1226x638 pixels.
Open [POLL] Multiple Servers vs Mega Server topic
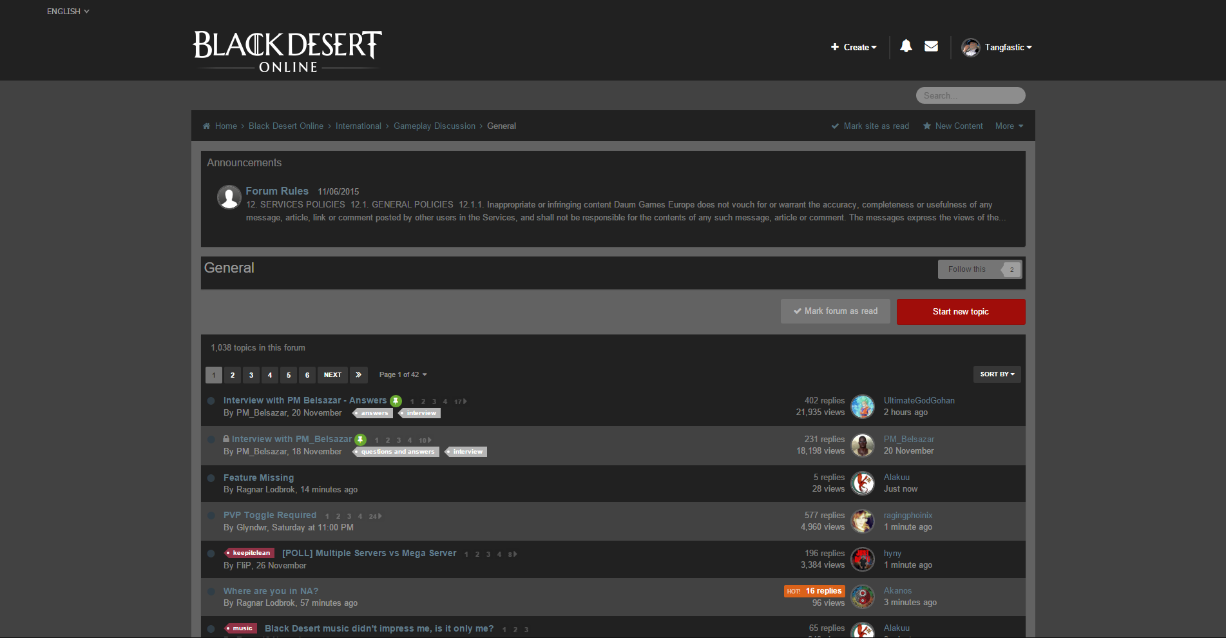point(369,553)
